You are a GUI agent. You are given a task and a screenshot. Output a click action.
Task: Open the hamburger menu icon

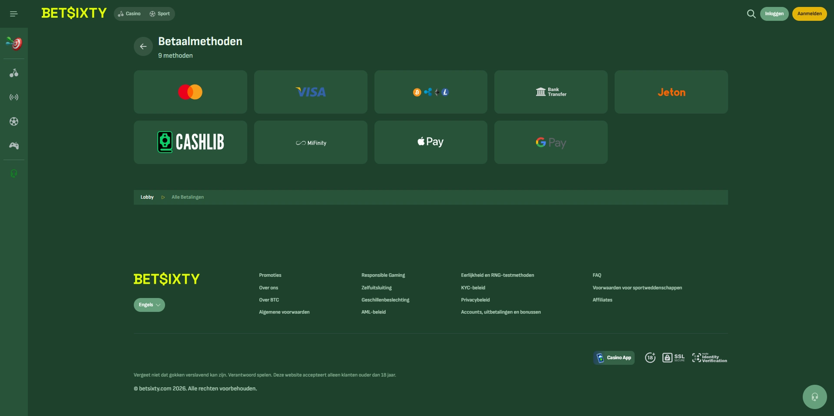14,14
